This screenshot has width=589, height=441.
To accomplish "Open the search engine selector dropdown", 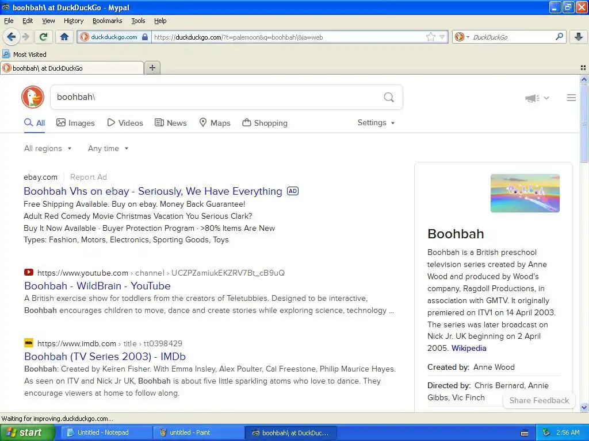I will [462, 37].
